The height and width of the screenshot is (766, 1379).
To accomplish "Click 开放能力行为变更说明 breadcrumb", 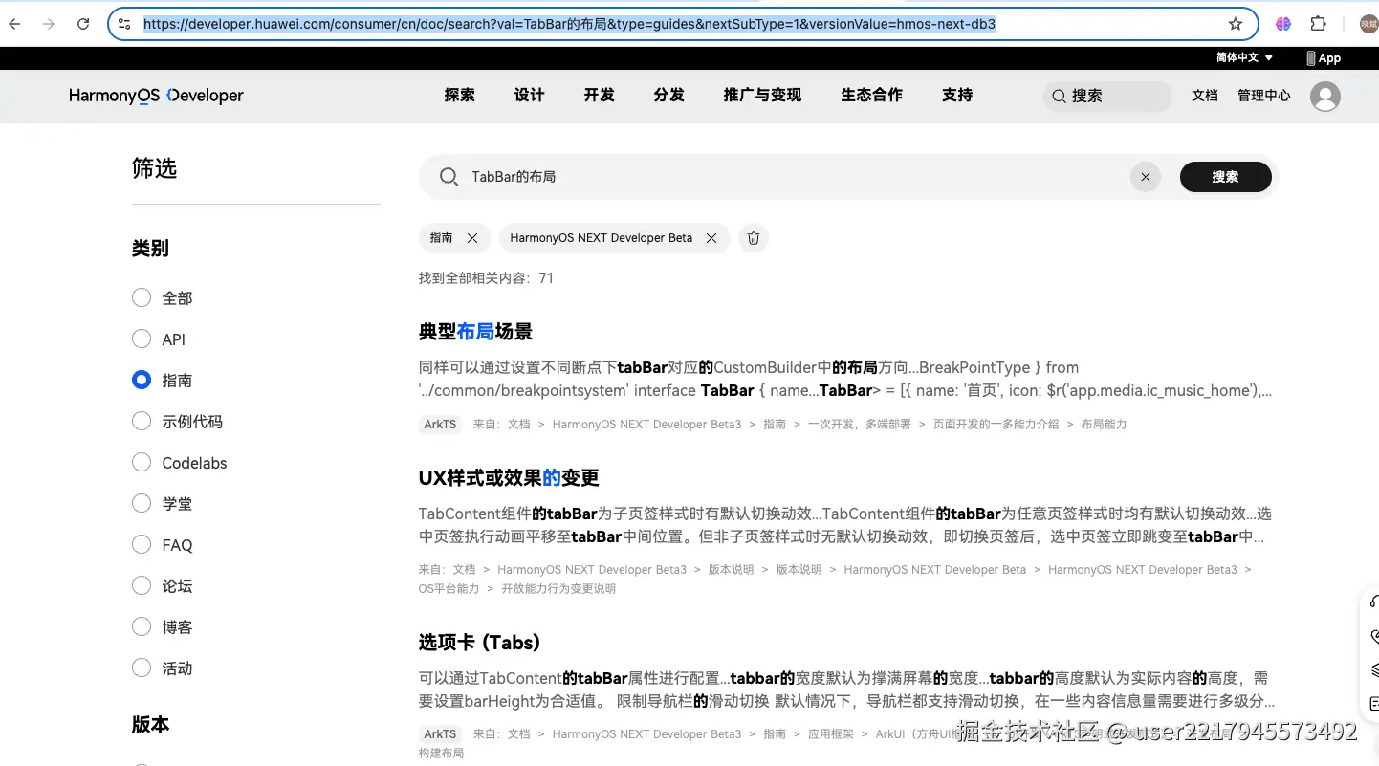I will point(558,589).
